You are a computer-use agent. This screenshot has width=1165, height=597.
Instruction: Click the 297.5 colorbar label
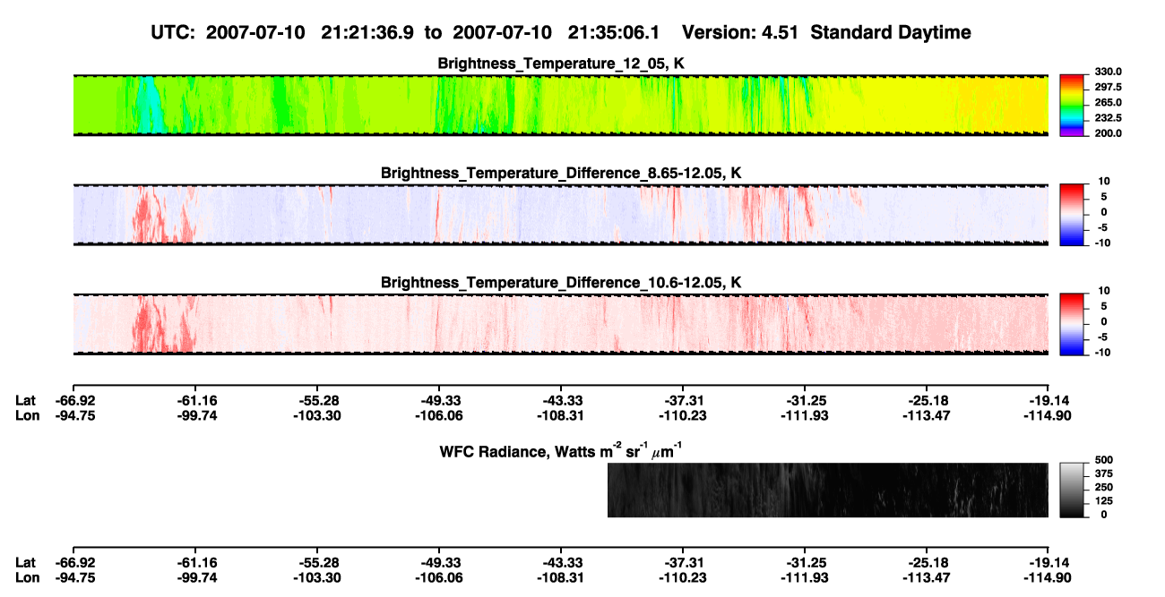(1106, 87)
